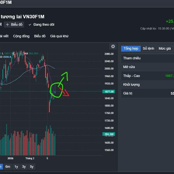Set chart range to 3y
Viewport: 174px width, 174px height.
click(24, 166)
